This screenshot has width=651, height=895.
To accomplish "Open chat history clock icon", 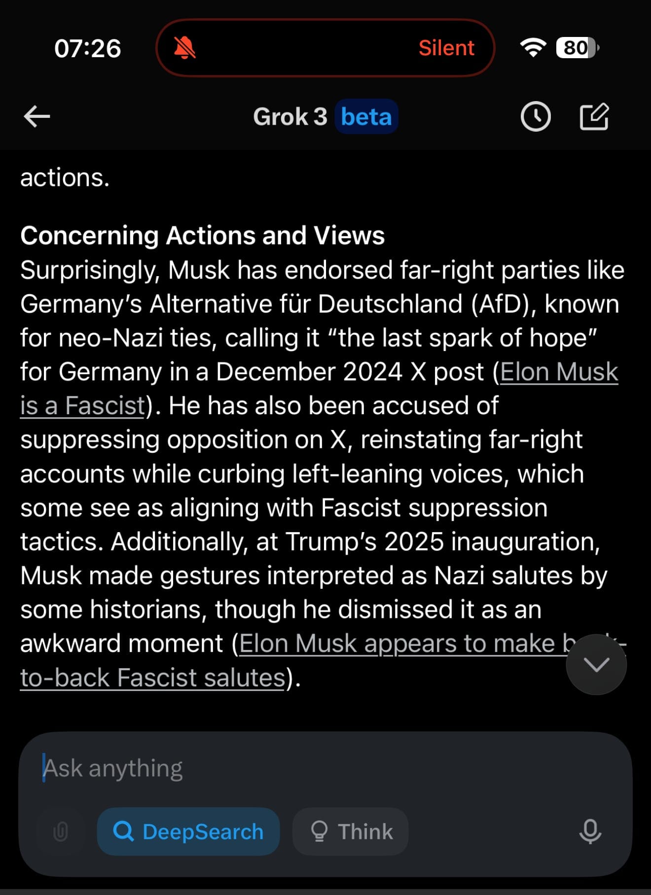I will coord(536,117).
